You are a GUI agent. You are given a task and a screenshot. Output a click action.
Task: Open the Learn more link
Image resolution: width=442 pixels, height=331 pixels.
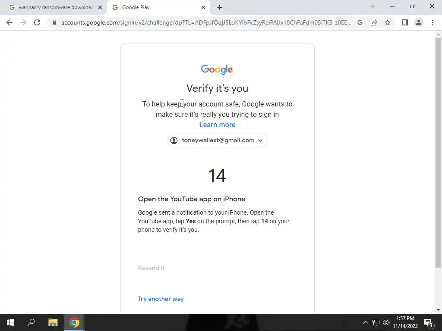click(x=218, y=125)
